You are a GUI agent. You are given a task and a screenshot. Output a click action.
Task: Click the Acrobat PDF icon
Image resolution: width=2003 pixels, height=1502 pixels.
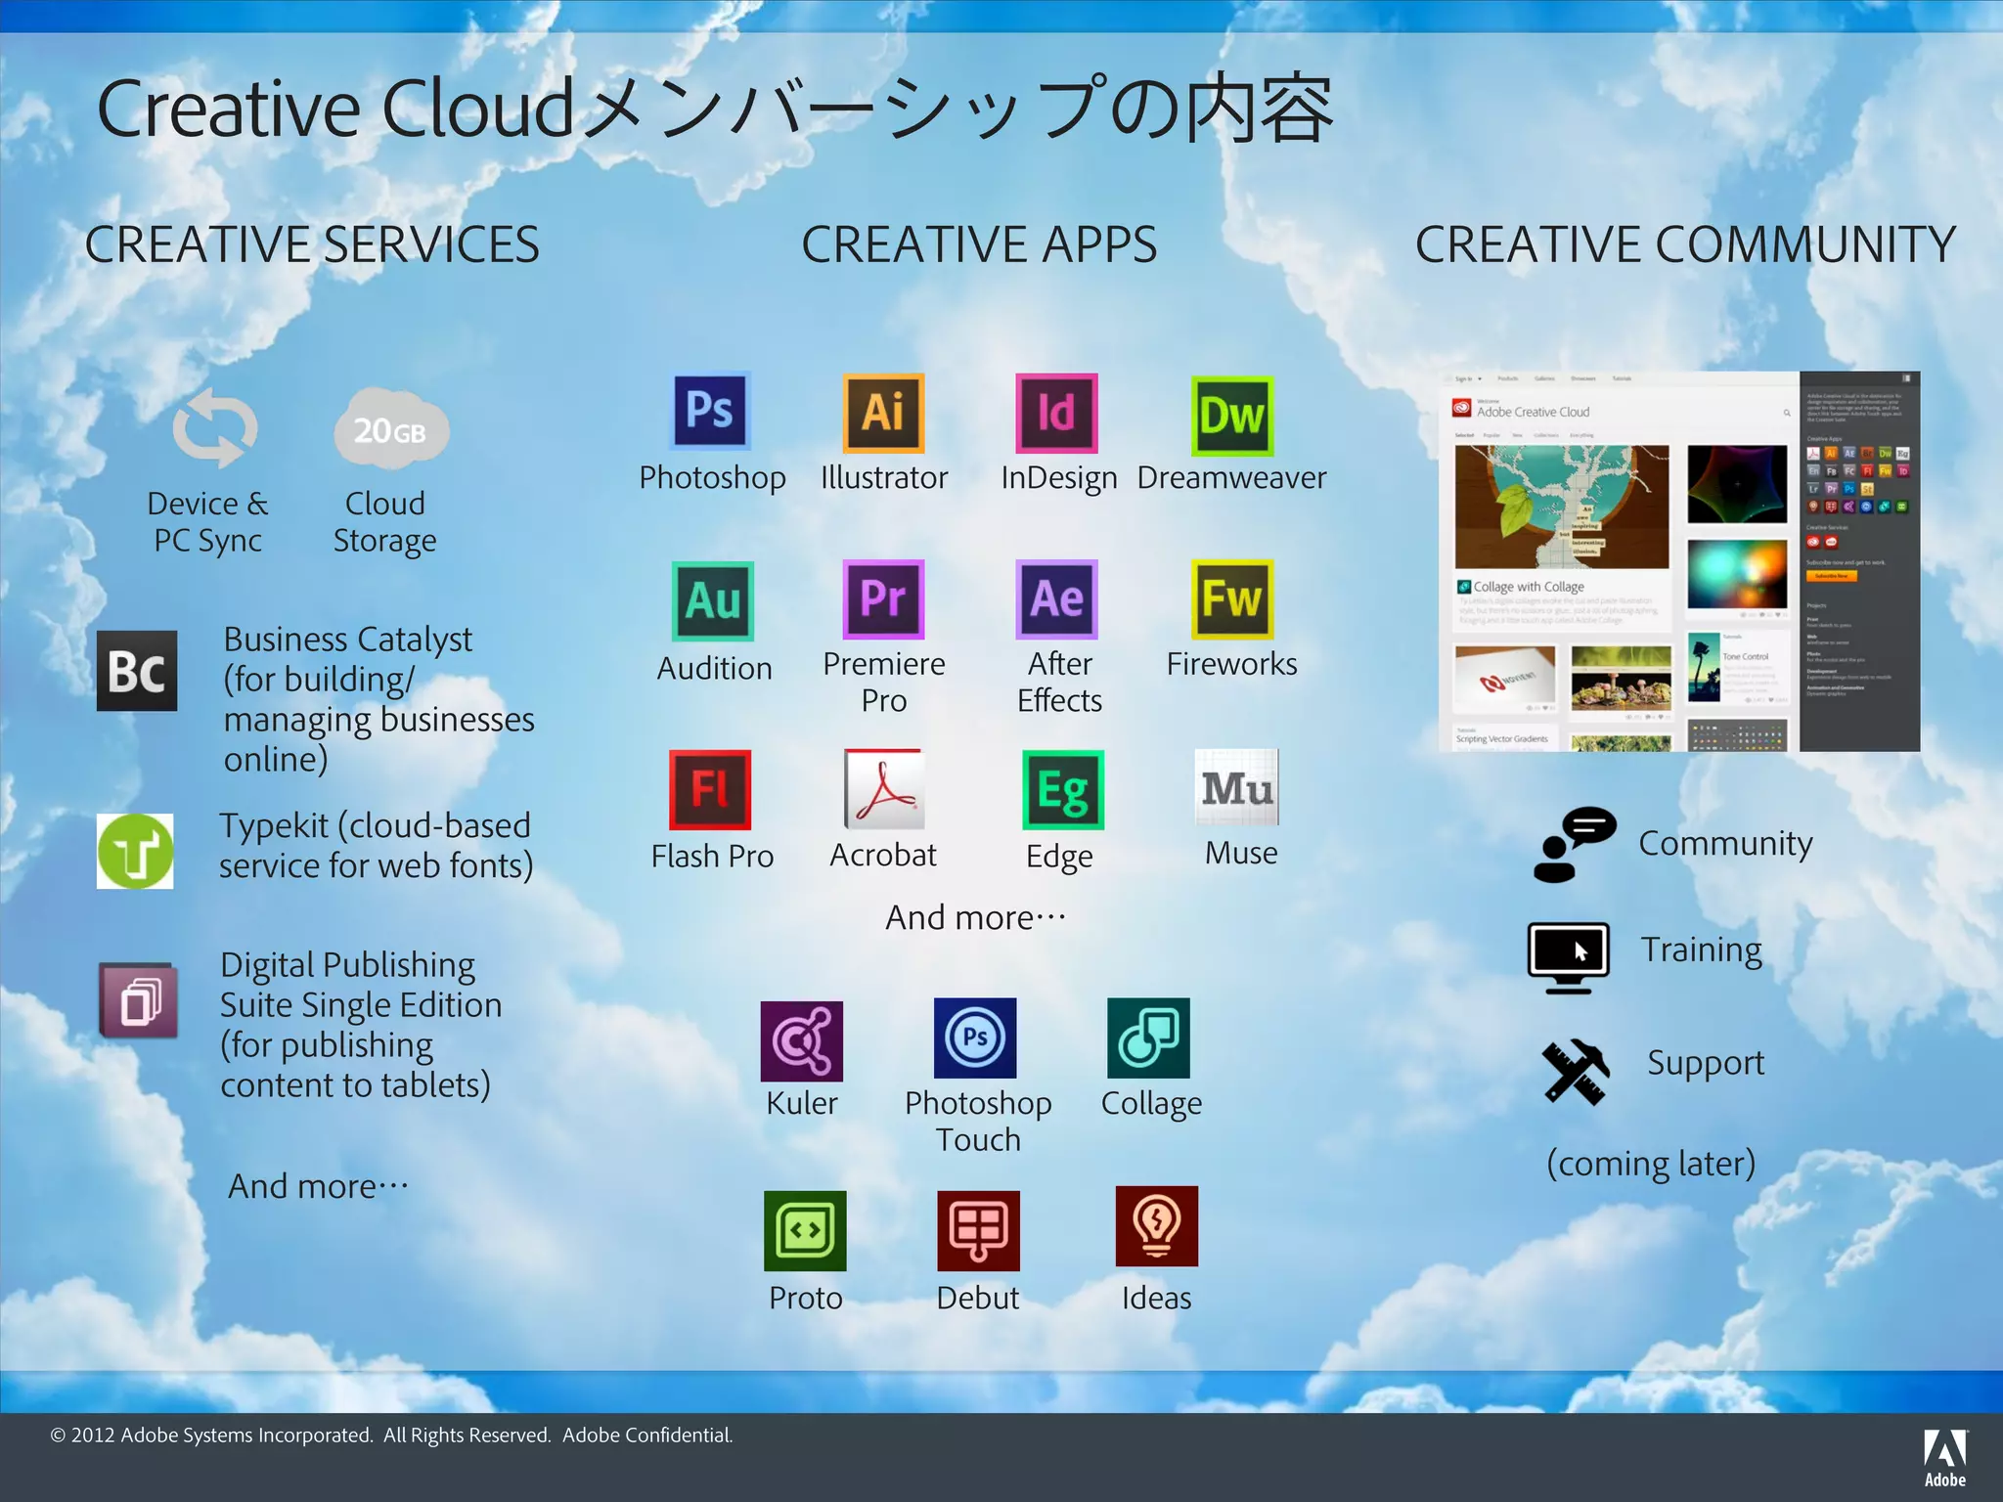click(x=883, y=788)
